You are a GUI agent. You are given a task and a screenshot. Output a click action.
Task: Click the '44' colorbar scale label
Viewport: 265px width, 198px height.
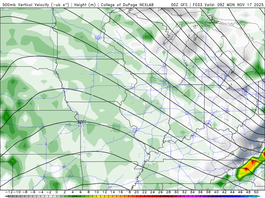232,192
